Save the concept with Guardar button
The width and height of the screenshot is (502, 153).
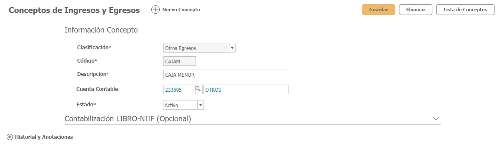(379, 10)
